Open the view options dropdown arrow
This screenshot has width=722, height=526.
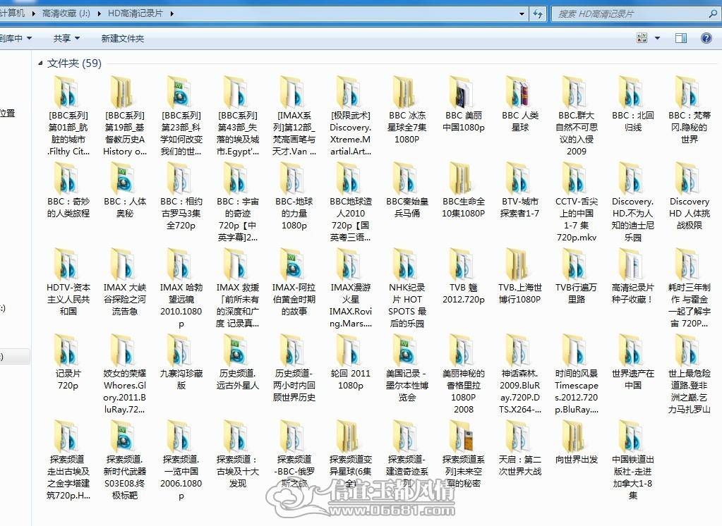pyautogui.click(x=658, y=38)
